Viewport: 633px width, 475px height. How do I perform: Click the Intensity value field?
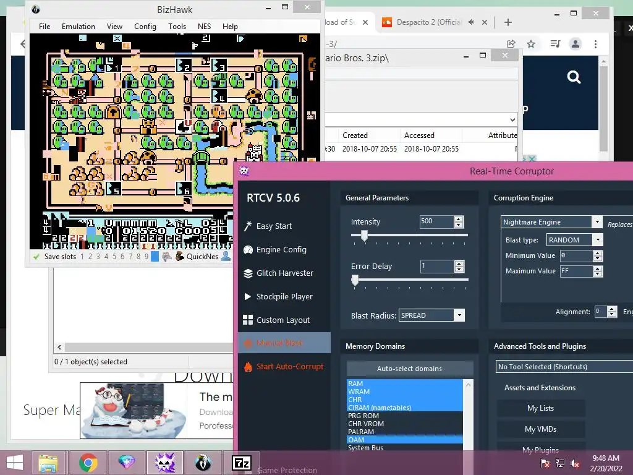(x=436, y=221)
